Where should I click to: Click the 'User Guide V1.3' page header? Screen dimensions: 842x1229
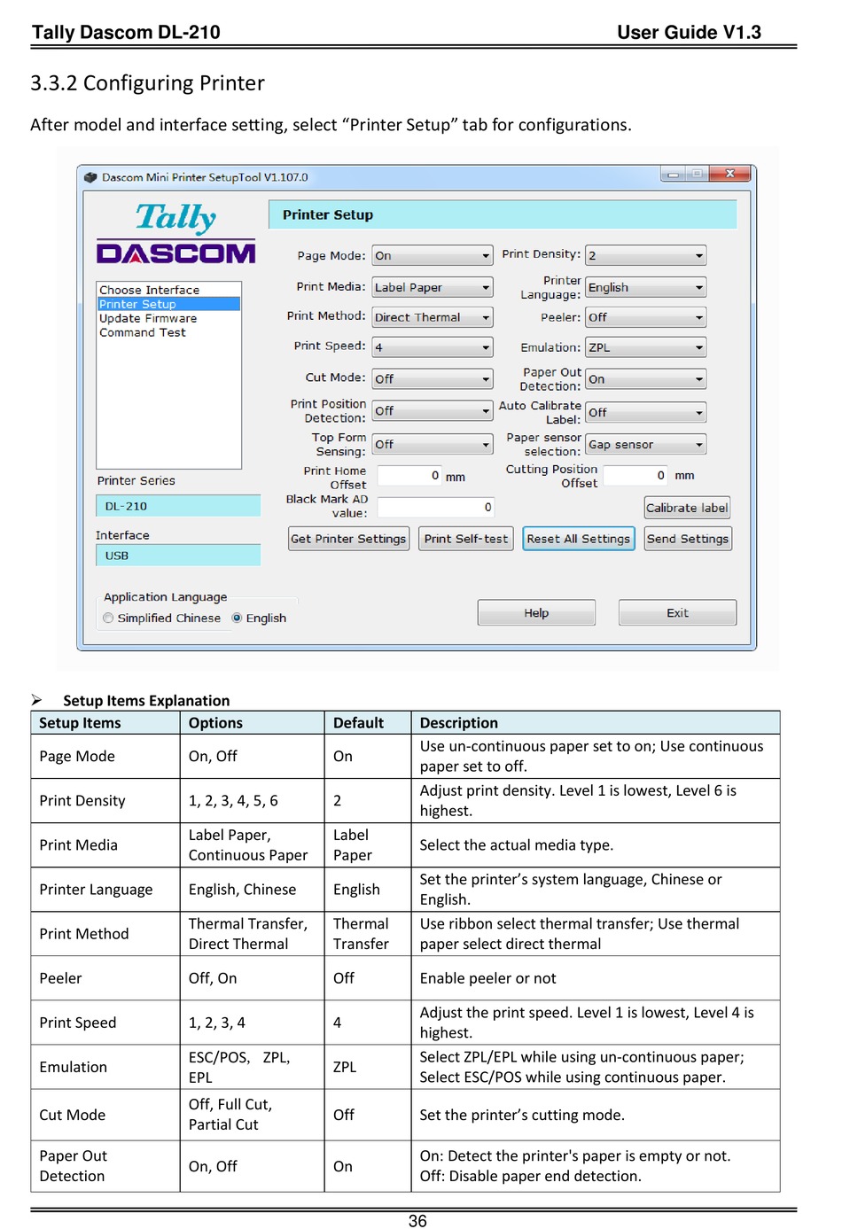[x=689, y=33]
